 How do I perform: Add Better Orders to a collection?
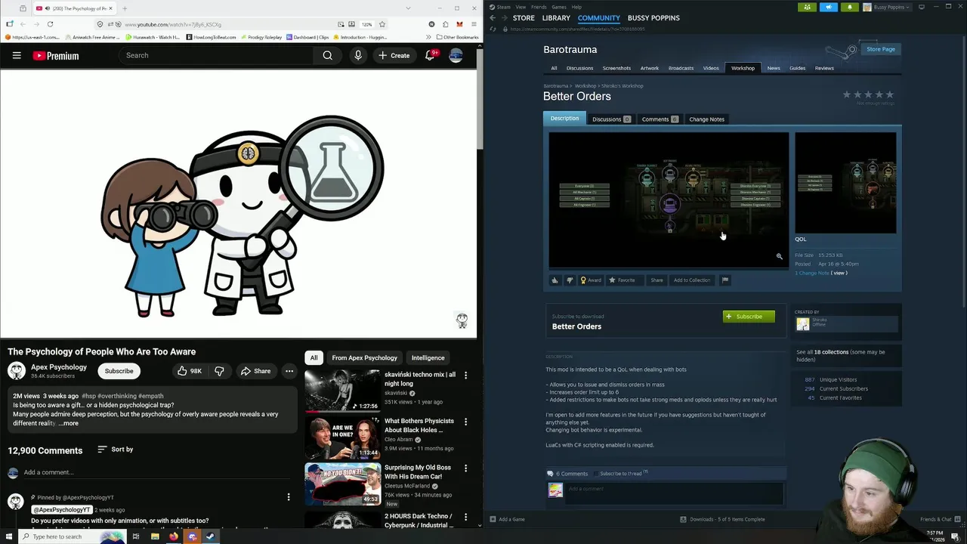tap(692, 280)
